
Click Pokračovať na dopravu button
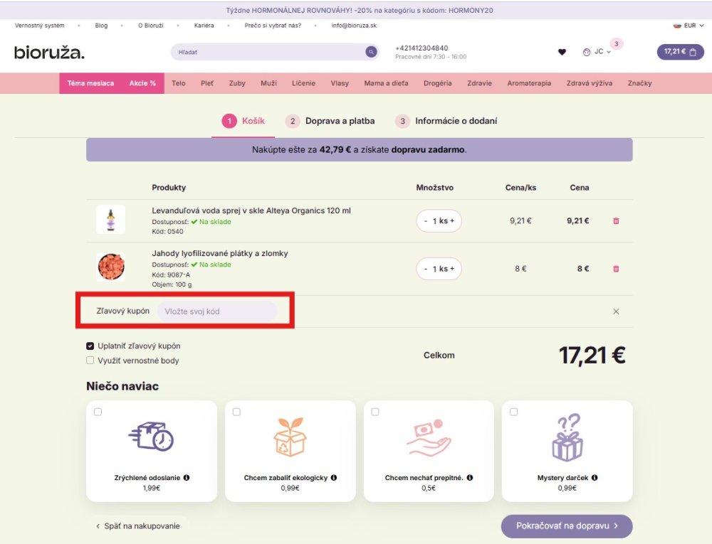pyautogui.click(x=567, y=526)
